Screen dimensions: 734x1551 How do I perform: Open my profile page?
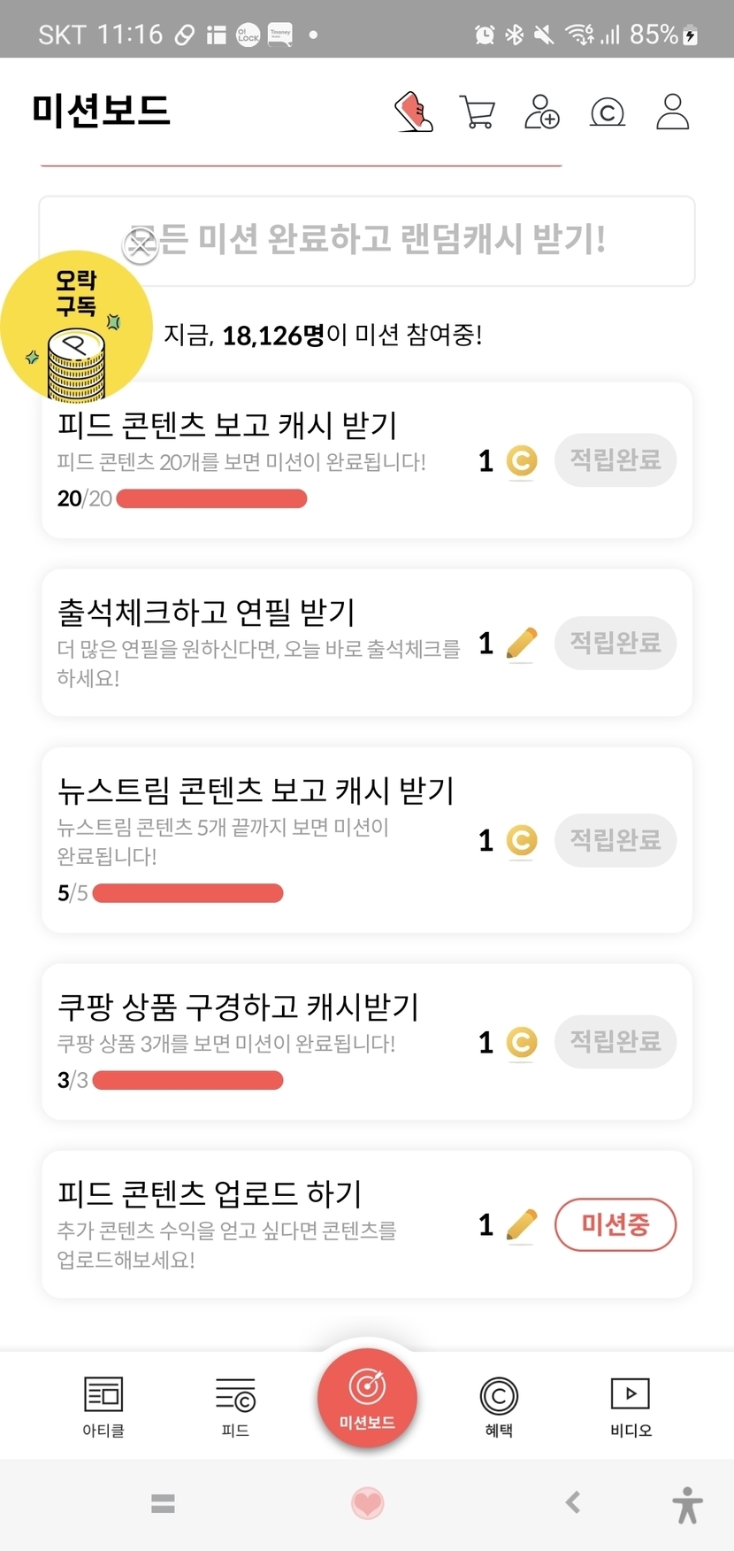click(672, 112)
